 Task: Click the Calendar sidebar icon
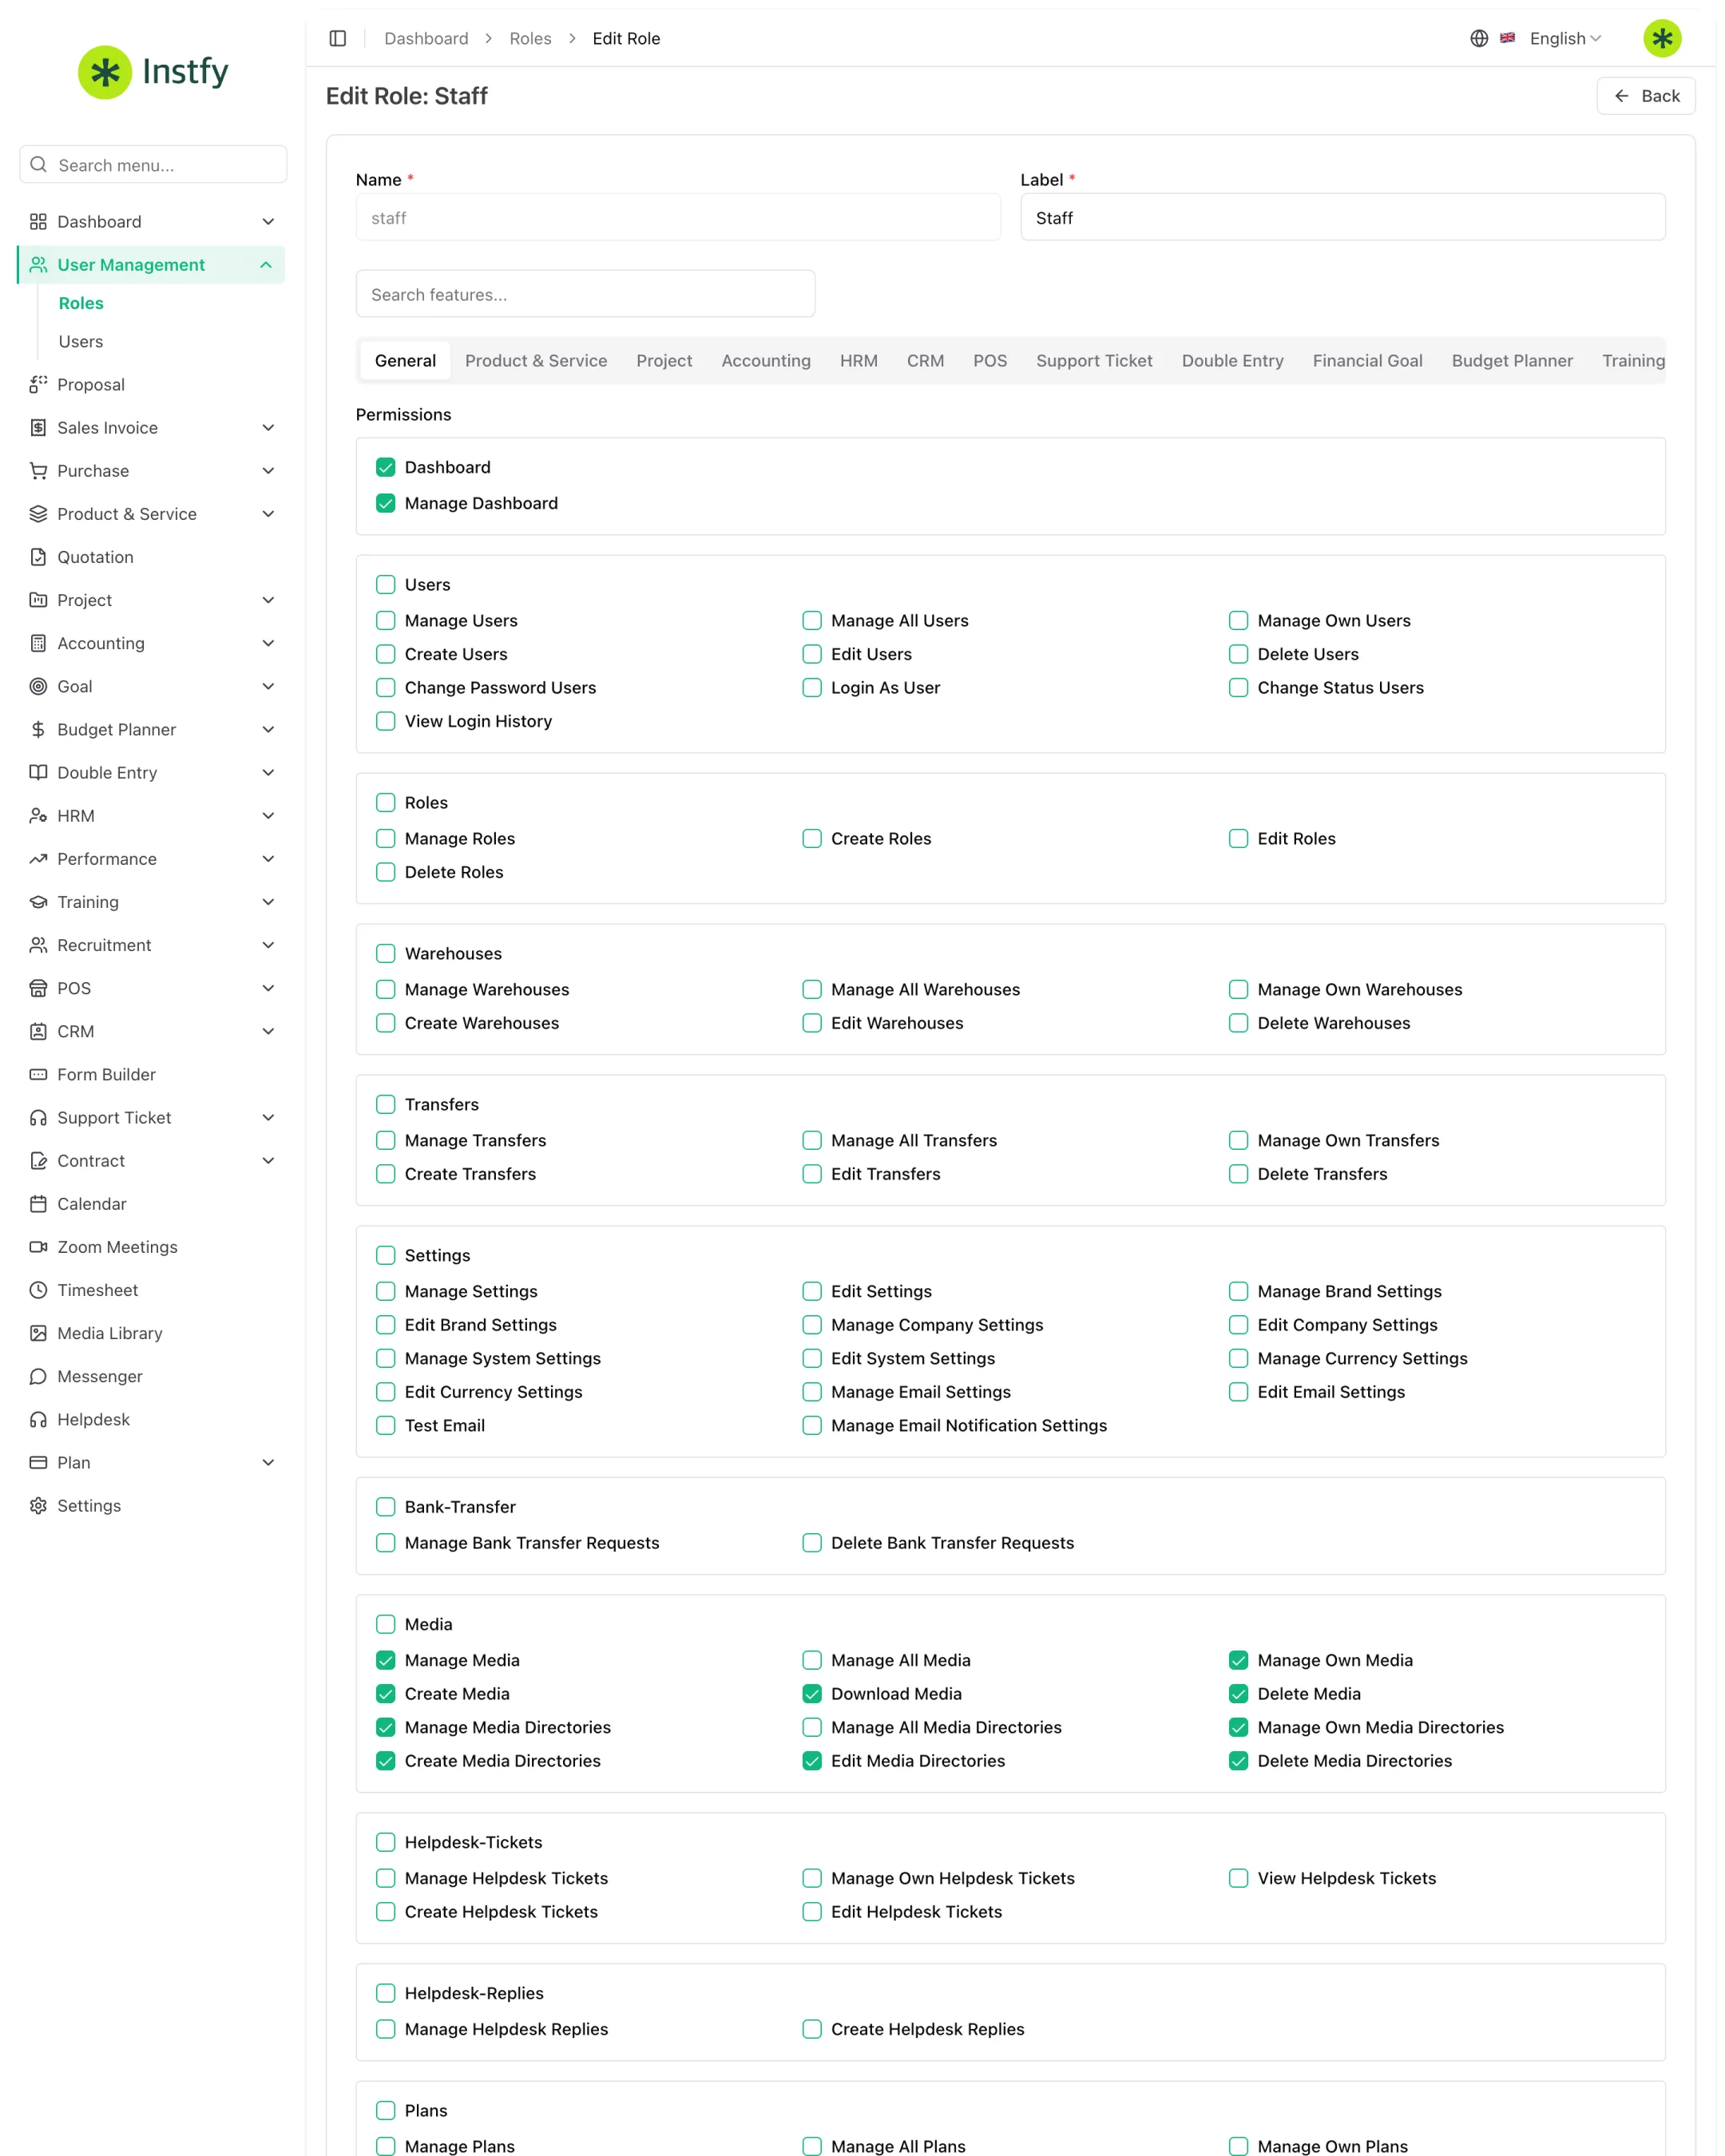pos(38,1204)
